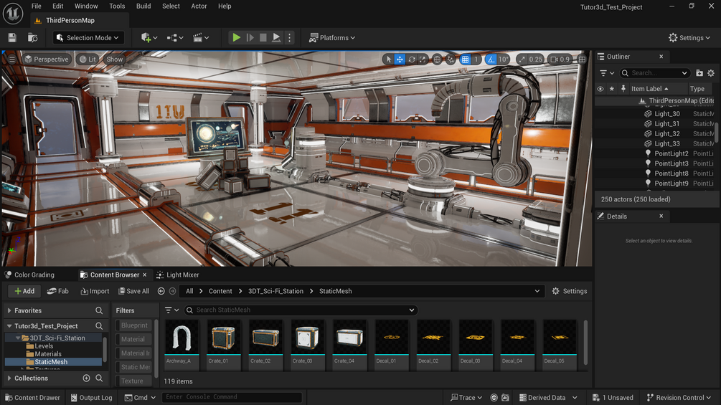
Task: Click the Save current level icon
Action: [12, 38]
